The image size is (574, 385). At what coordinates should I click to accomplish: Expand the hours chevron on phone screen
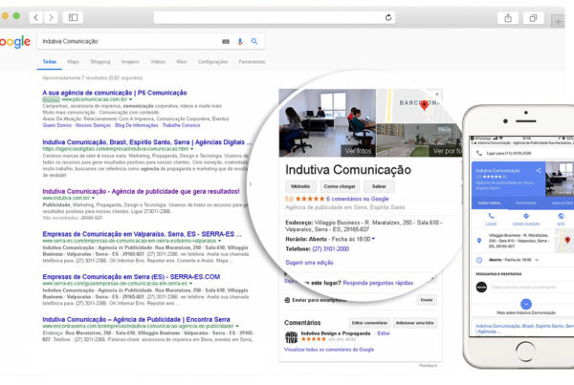pyautogui.click(x=537, y=260)
